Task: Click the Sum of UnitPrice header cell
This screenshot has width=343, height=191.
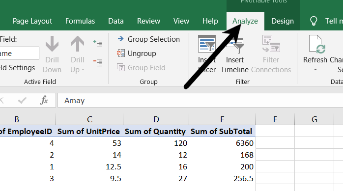Action: [x=89, y=131]
